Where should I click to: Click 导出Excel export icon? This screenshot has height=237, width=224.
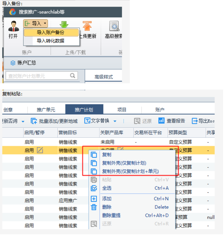(x=195, y=121)
